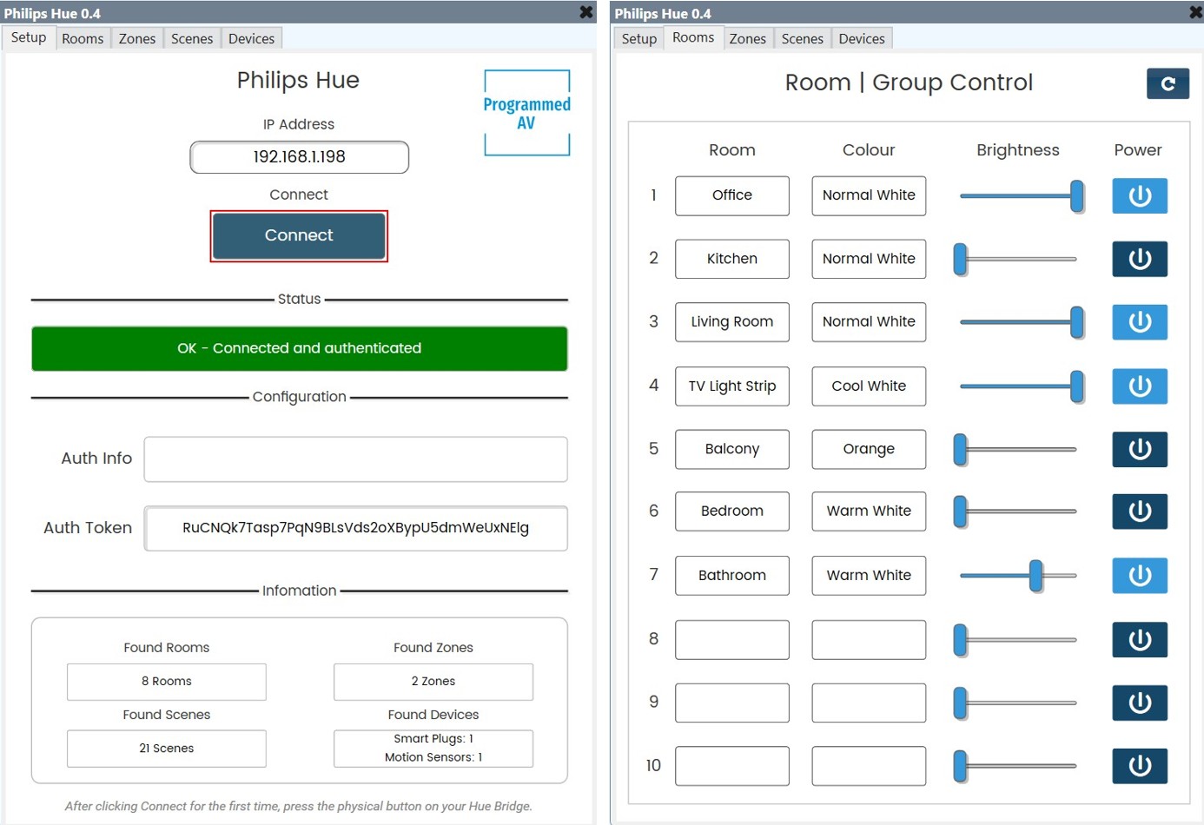This screenshot has height=825, width=1204.
Task: Toggle power for the Bedroom room
Action: coord(1139,511)
